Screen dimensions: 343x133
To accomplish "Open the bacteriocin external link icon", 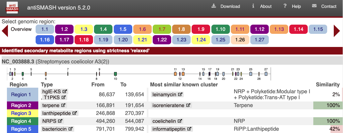I will coord(71,129).
